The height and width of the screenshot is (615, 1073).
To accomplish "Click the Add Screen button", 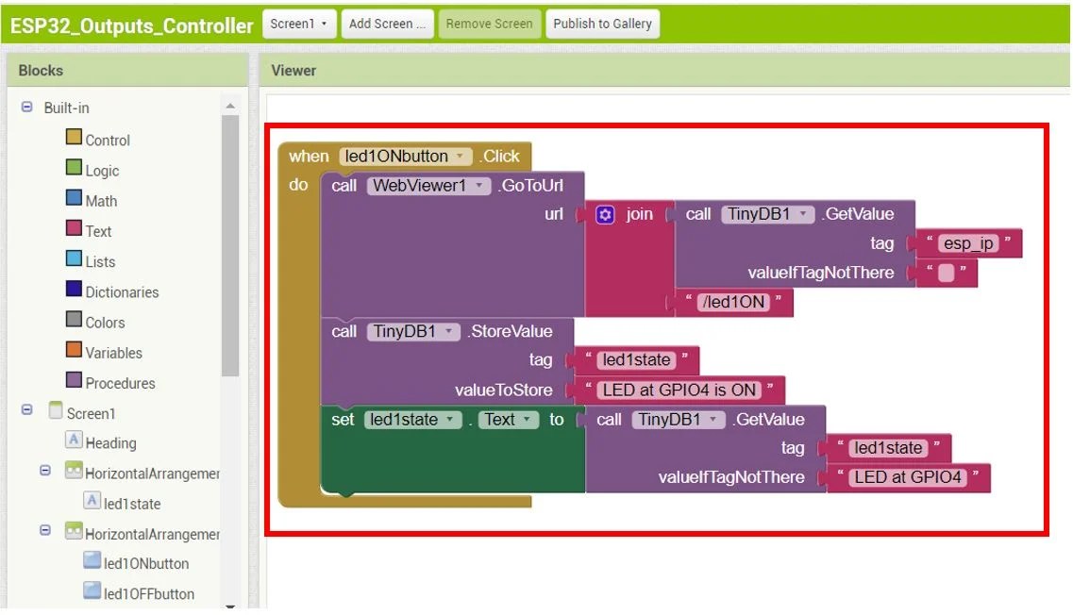I will (387, 25).
